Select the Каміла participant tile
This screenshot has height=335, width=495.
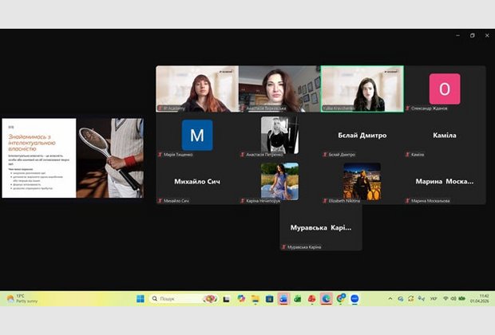[x=445, y=135]
